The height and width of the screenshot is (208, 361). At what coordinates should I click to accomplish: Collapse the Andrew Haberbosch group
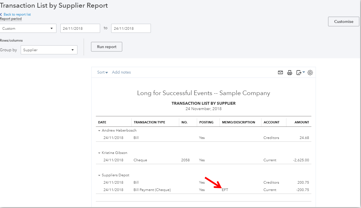(x=99, y=130)
